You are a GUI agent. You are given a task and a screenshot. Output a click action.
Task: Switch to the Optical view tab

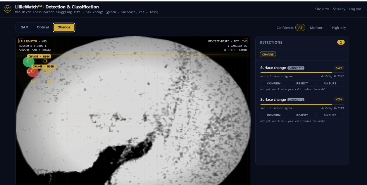[43, 27]
